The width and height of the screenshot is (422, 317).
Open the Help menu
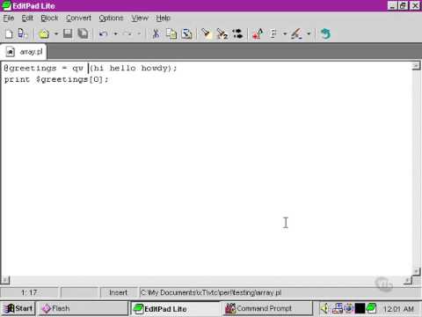[163, 18]
